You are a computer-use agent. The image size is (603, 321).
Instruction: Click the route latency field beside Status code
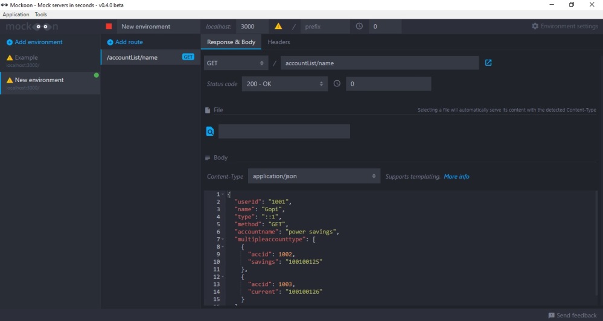click(x=388, y=84)
